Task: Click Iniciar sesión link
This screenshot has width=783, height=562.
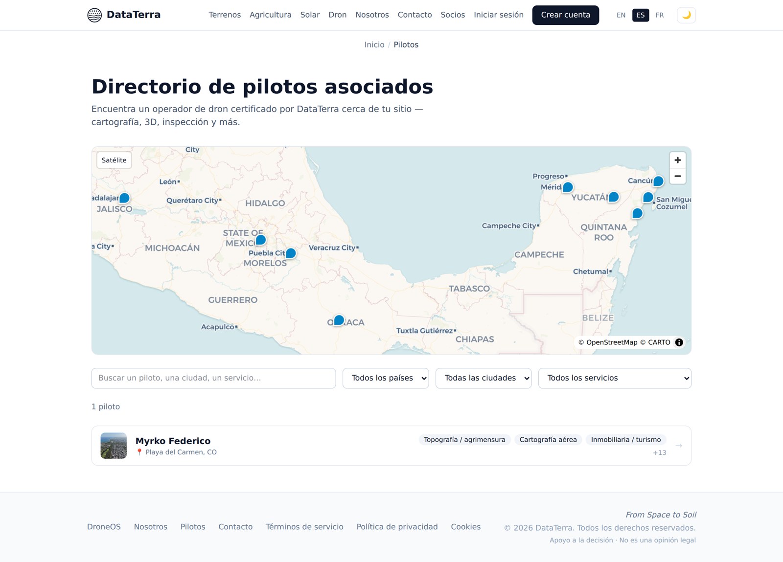Action: (x=499, y=15)
